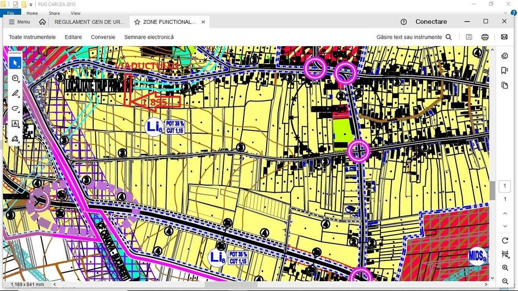518x291 pixels.
Task: Click the horizontal scrollbar thumb
Action: tap(231, 284)
